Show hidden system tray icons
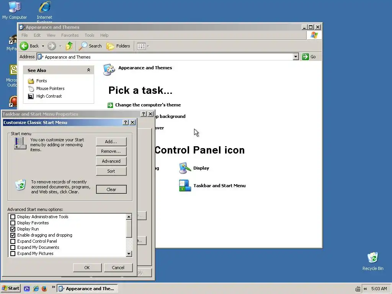Viewport: 392px width, 294px height. (365, 289)
